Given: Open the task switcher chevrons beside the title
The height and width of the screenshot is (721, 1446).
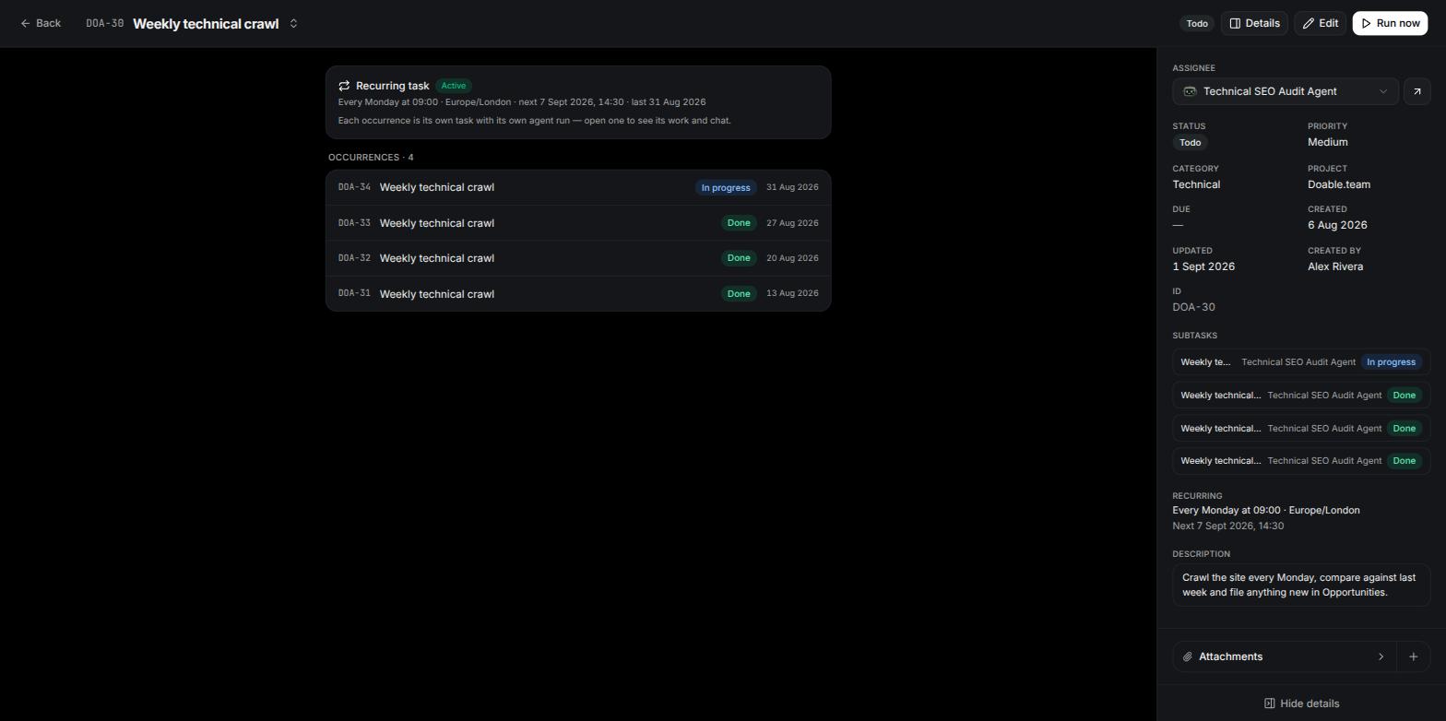Looking at the screenshot, I should (293, 23).
